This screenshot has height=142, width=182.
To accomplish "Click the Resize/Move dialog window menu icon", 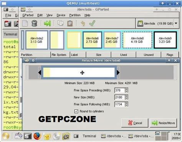I will 26,60.
